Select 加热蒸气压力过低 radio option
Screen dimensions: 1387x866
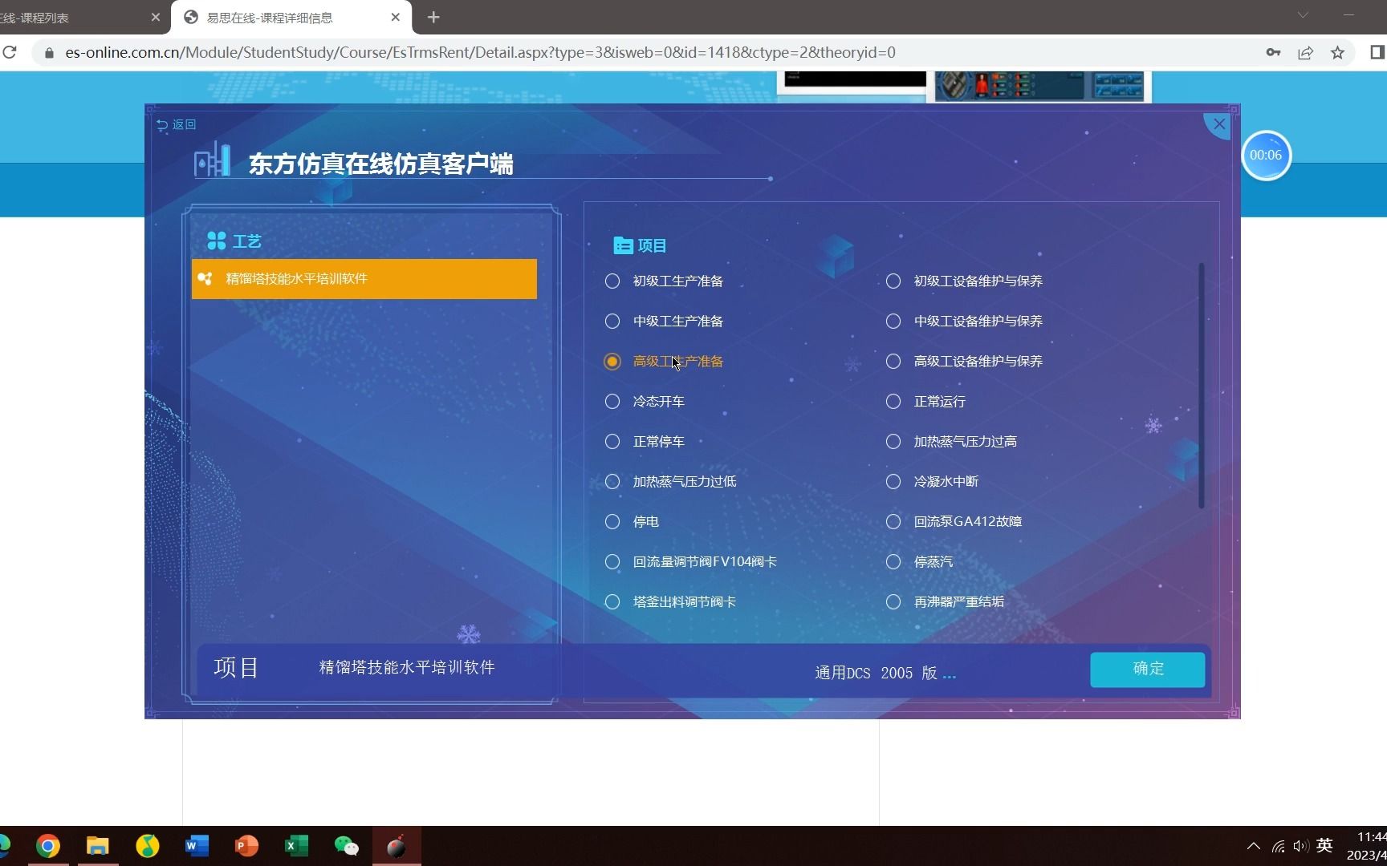[x=612, y=482]
